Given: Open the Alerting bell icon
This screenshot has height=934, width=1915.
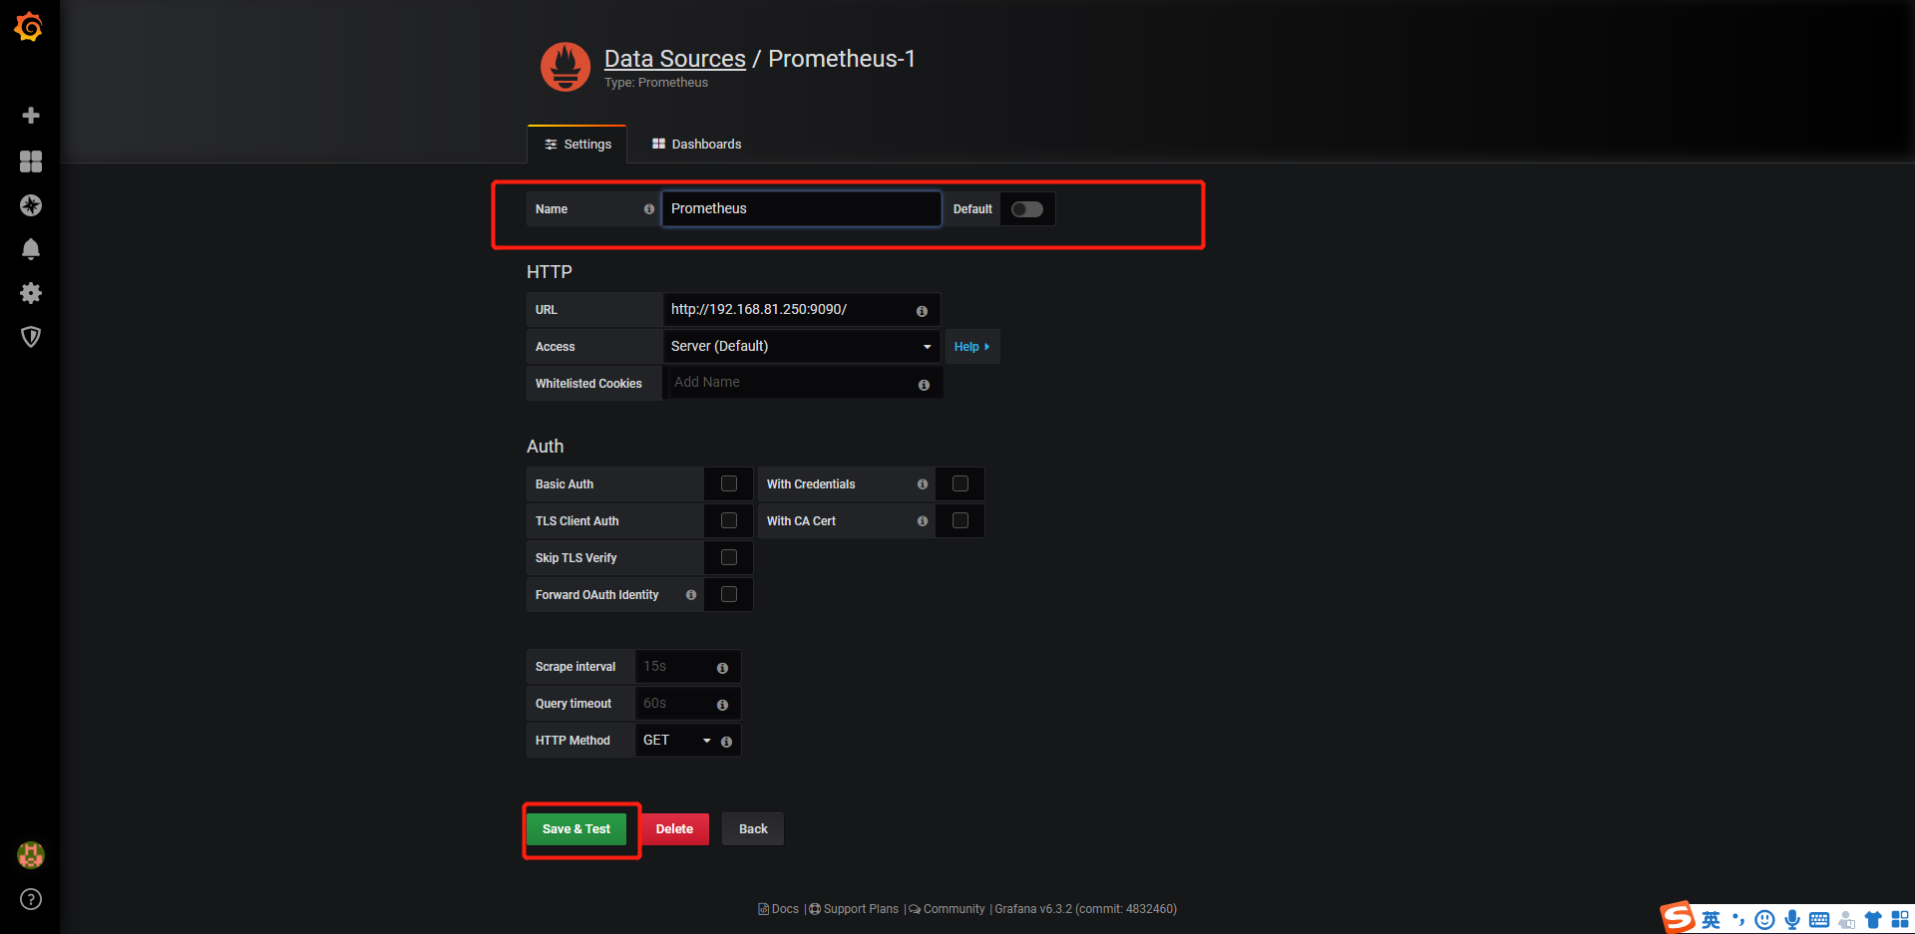Looking at the screenshot, I should [x=31, y=249].
